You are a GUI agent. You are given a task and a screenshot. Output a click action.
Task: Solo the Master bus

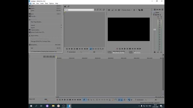pyautogui.click(x=160, y=15)
